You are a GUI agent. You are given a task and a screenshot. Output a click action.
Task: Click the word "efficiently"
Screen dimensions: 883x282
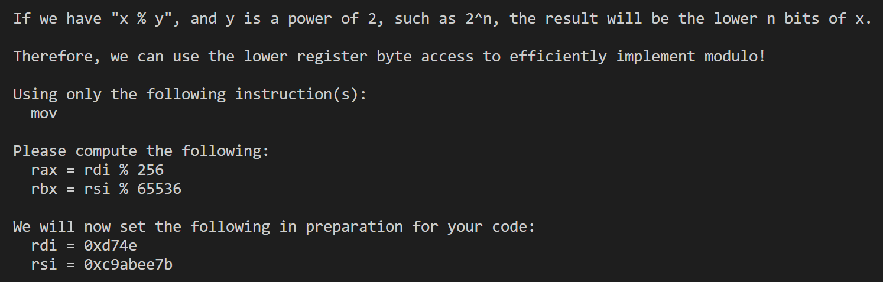558,57
